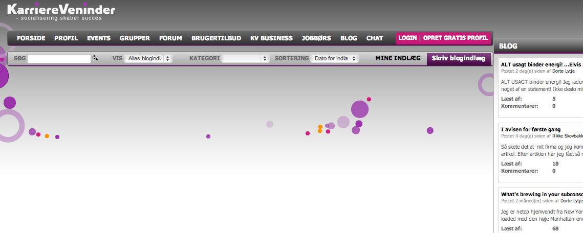
Task: Click the LOGIN button
Action: [x=407, y=38]
